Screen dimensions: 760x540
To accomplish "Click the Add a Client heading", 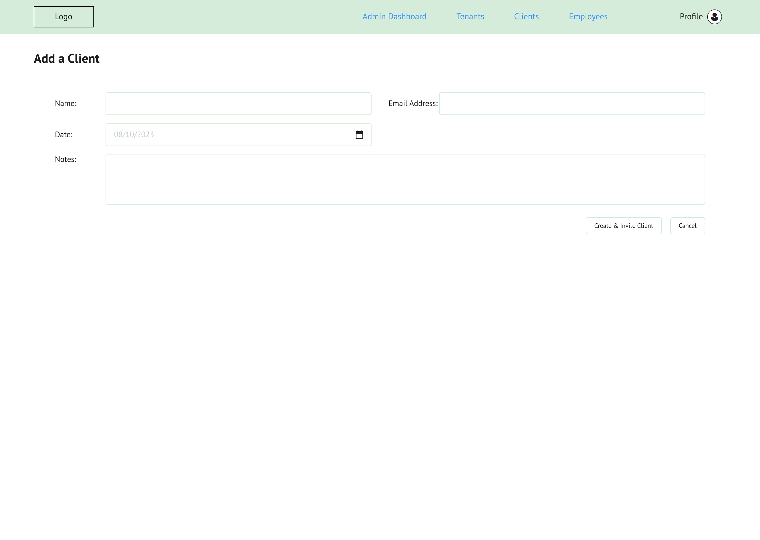I will (66, 59).
